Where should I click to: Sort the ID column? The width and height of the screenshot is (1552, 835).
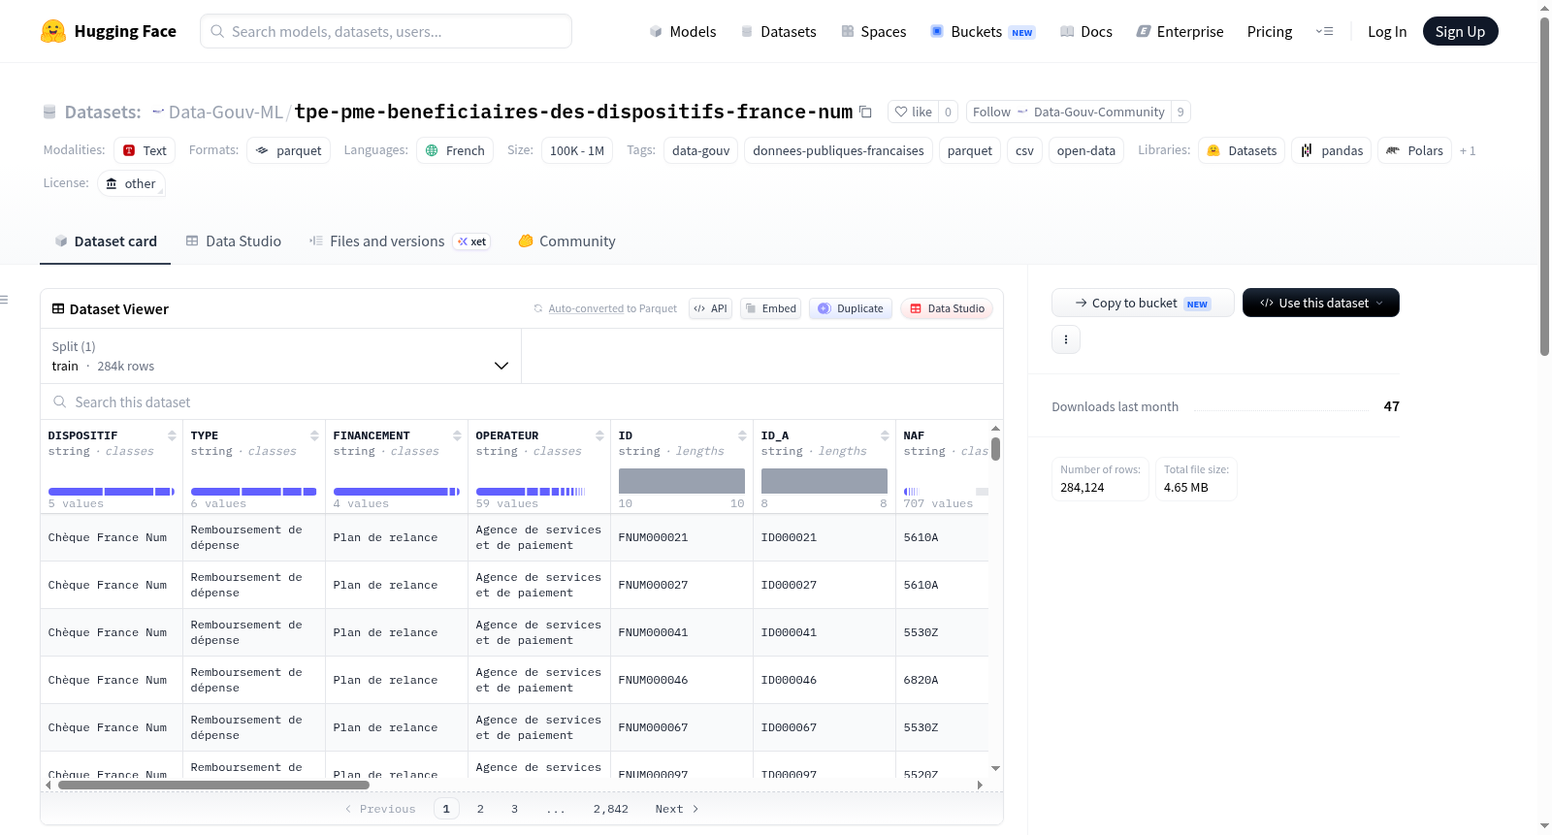[742, 436]
